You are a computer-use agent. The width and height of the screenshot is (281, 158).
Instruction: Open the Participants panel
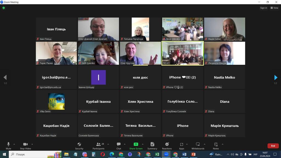(98, 145)
